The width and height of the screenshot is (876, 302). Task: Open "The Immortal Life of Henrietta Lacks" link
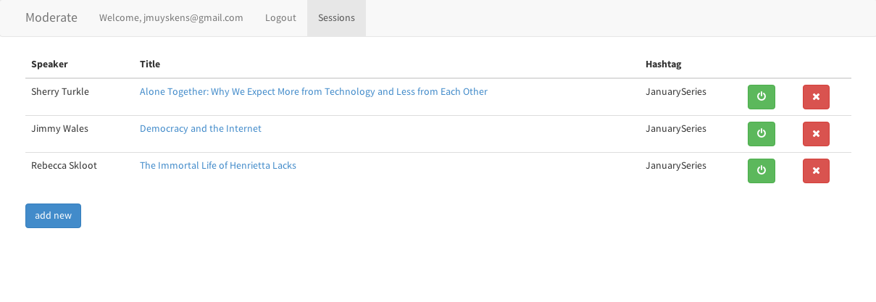point(217,166)
